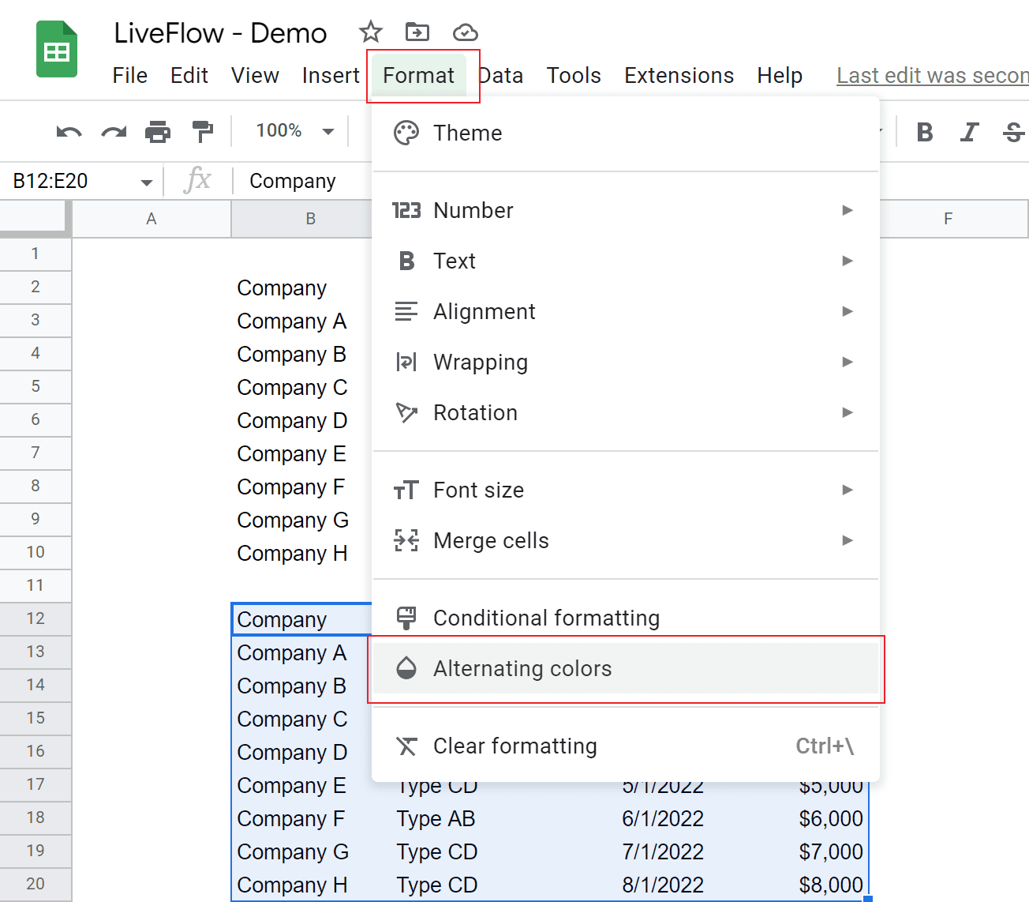Click the bold B Text icon
Screen dimensions: 1029x902
point(406,261)
